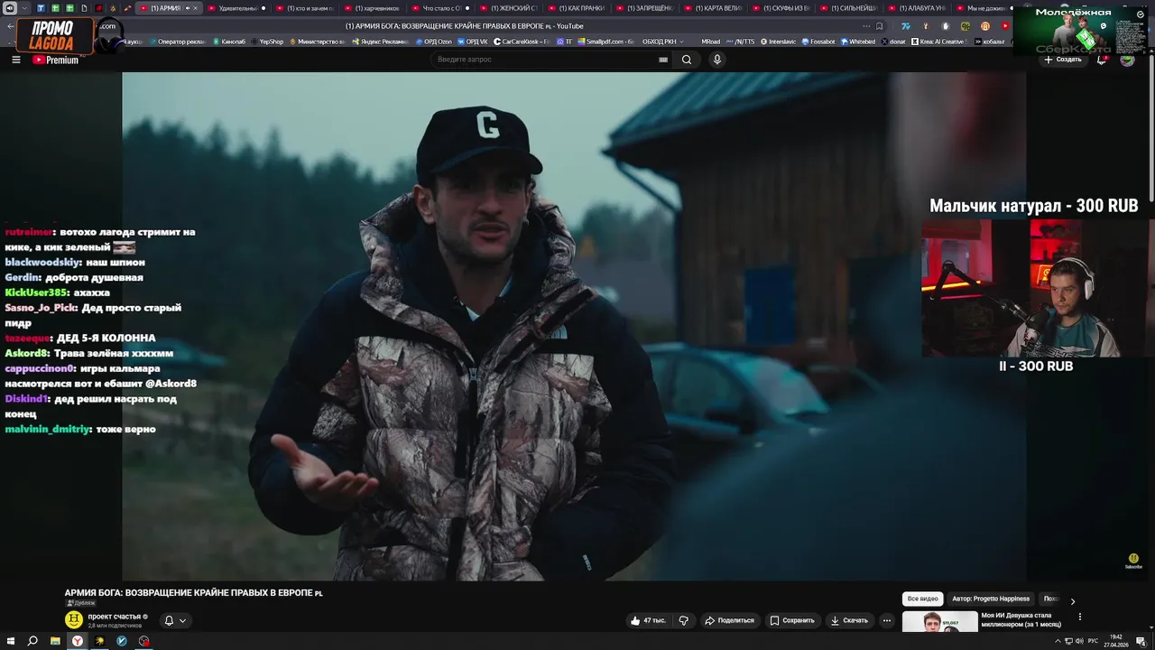Image resolution: width=1155 pixels, height=650 pixels.
Task: Open Yandex Browser taskbar icon
Action: 78,641
